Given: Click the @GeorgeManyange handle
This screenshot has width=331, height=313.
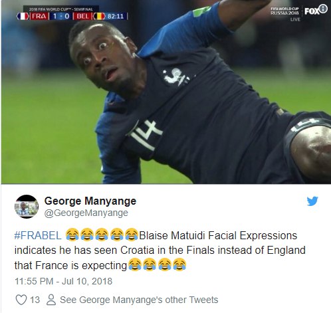Looking at the screenshot, I should point(86,213).
